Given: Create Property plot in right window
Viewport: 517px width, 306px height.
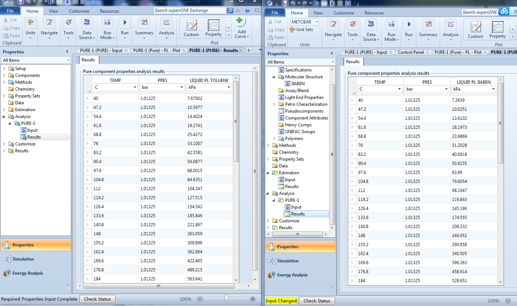Looking at the screenshot, I should click(x=498, y=30).
